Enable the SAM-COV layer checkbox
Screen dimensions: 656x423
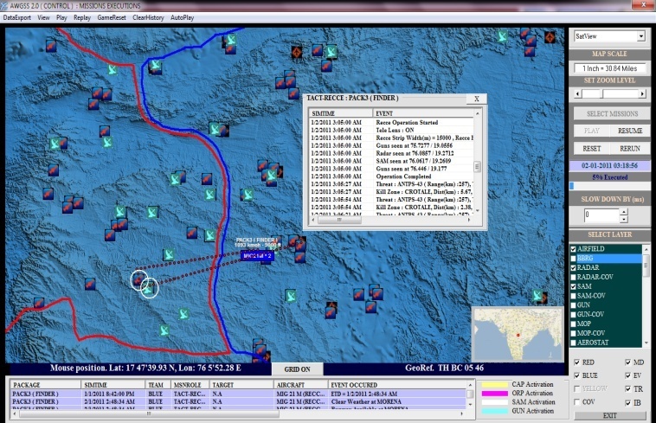tap(574, 296)
